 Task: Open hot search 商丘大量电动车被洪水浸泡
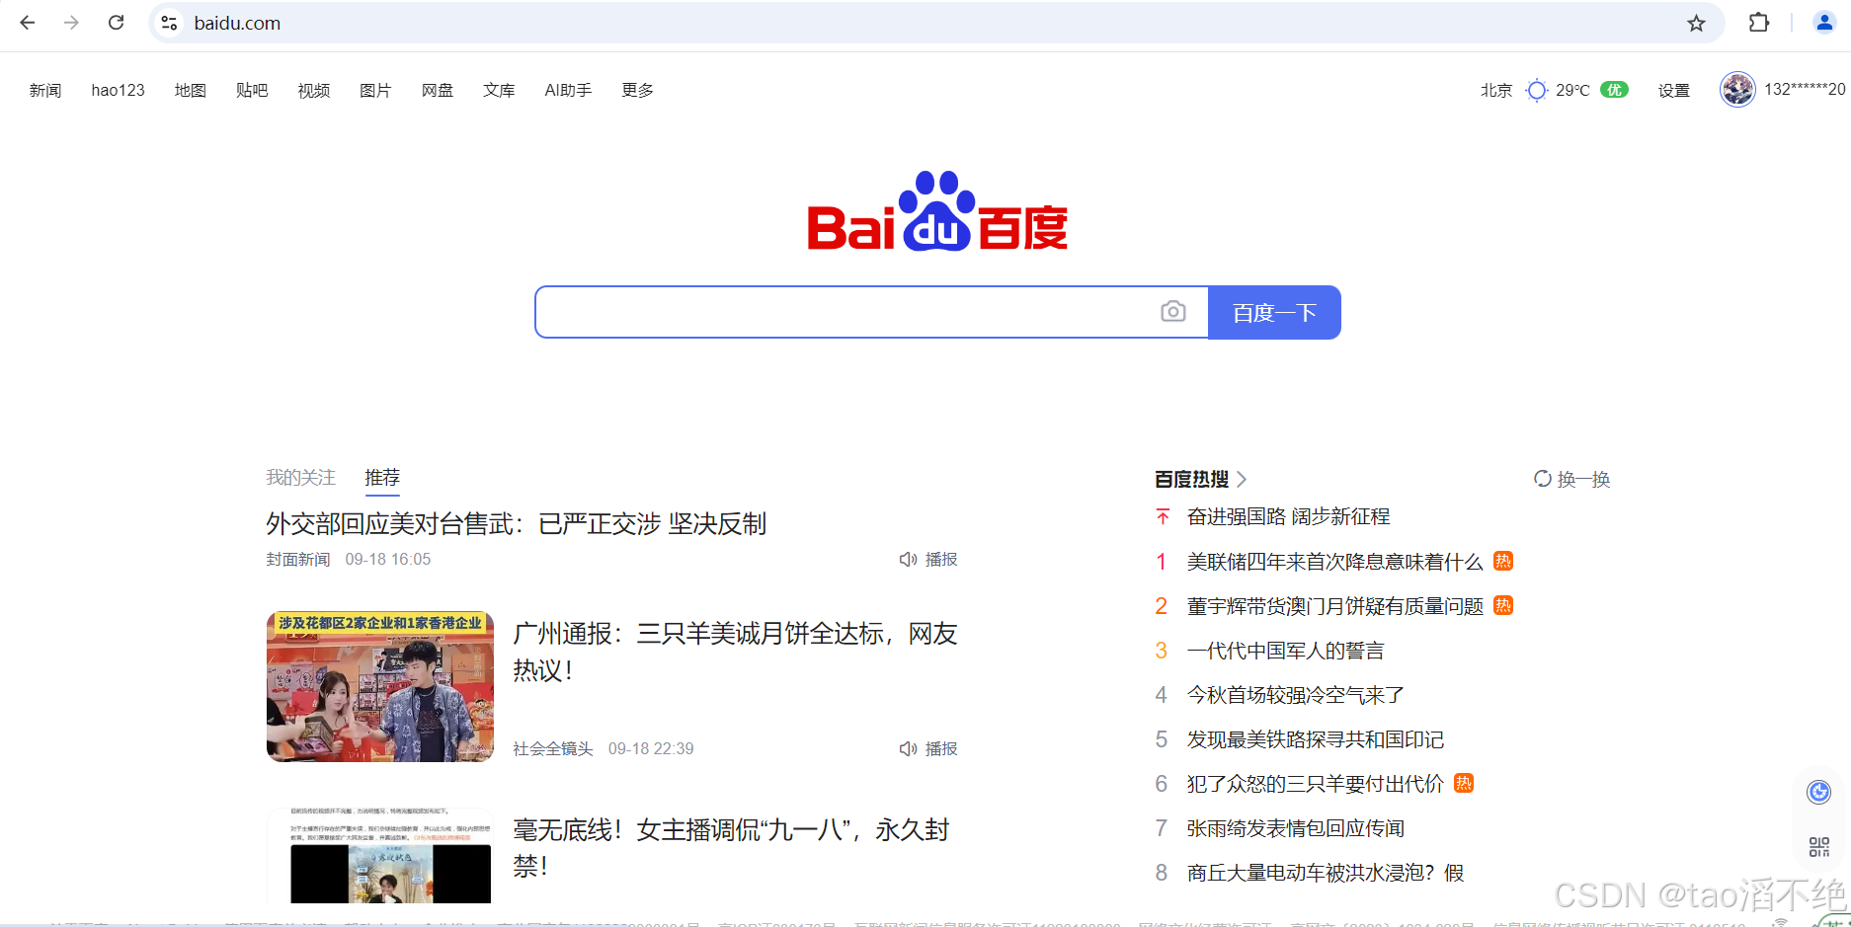(1325, 872)
